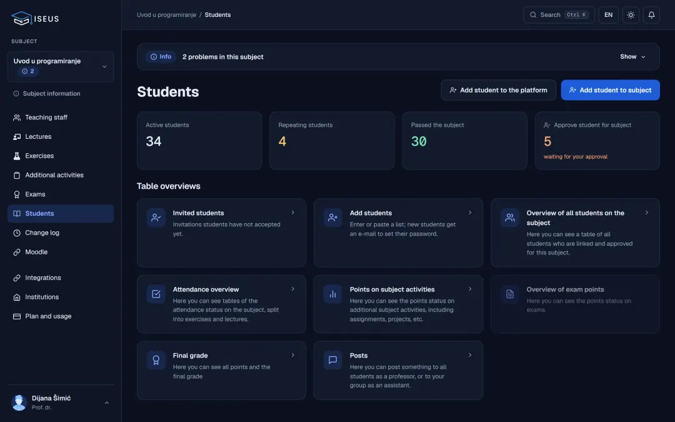
Task: Click Plan and usage card icon
Action: [x=17, y=316]
